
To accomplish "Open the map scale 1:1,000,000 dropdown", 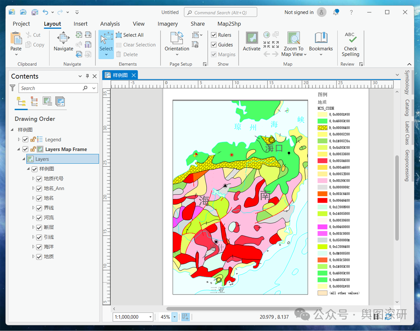I will [150, 317].
